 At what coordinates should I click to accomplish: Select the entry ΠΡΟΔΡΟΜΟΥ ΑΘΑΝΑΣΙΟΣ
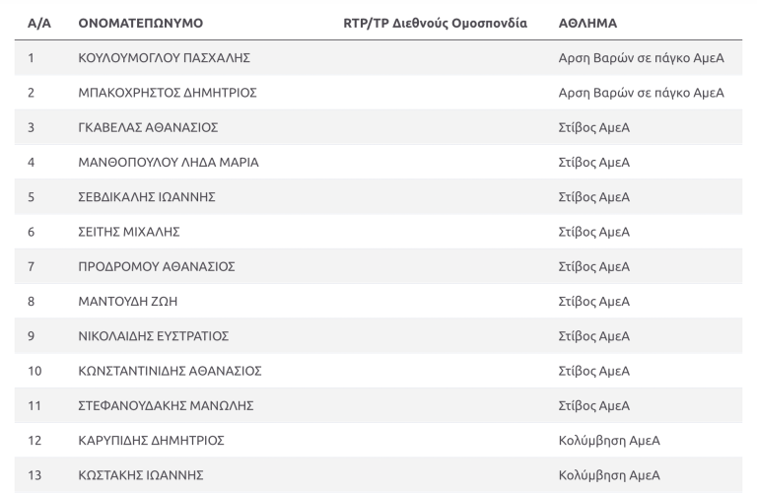click(157, 266)
